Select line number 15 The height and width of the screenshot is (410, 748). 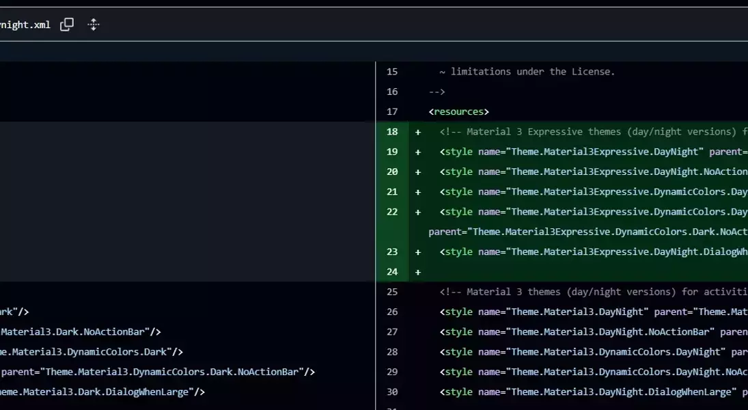pyautogui.click(x=392, y=72)
